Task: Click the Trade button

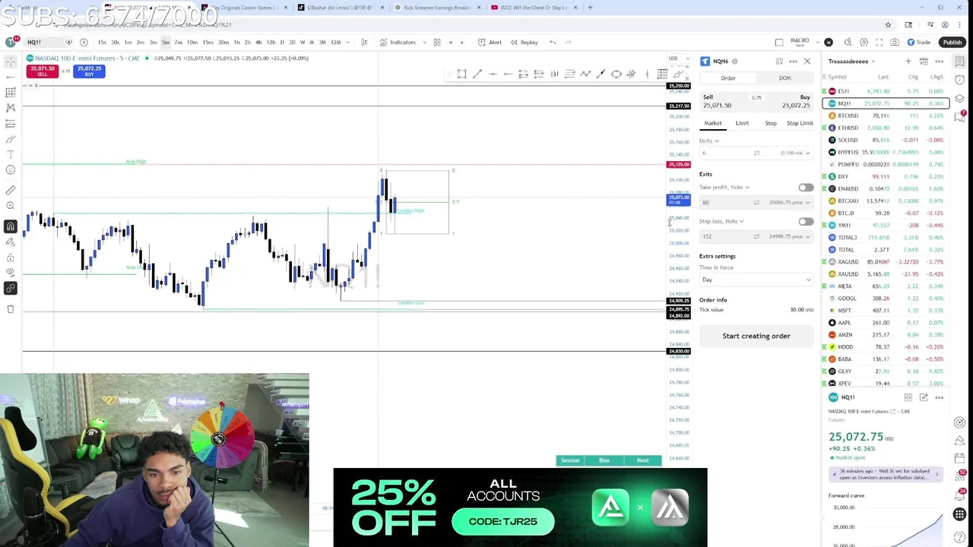Action: [x=919, y=43]
